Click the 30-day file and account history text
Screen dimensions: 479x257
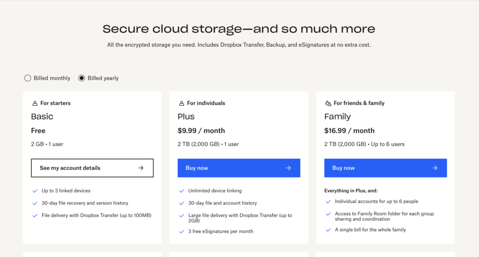tap(222, 203)
